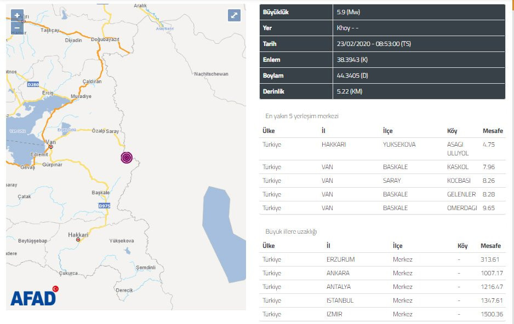
Task: Click the D975 road shield on map
Action: (x=105, y=205)
